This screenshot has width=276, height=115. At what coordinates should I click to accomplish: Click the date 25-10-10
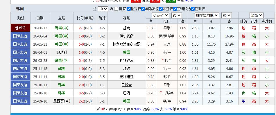(x=40, y=93)
